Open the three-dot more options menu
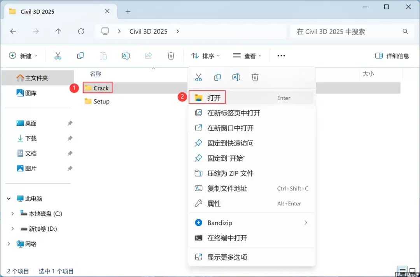This screenshot has height=277, width=420. 281,56
